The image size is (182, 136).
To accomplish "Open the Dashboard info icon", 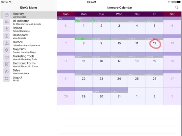I will click(x=7, y=36).
